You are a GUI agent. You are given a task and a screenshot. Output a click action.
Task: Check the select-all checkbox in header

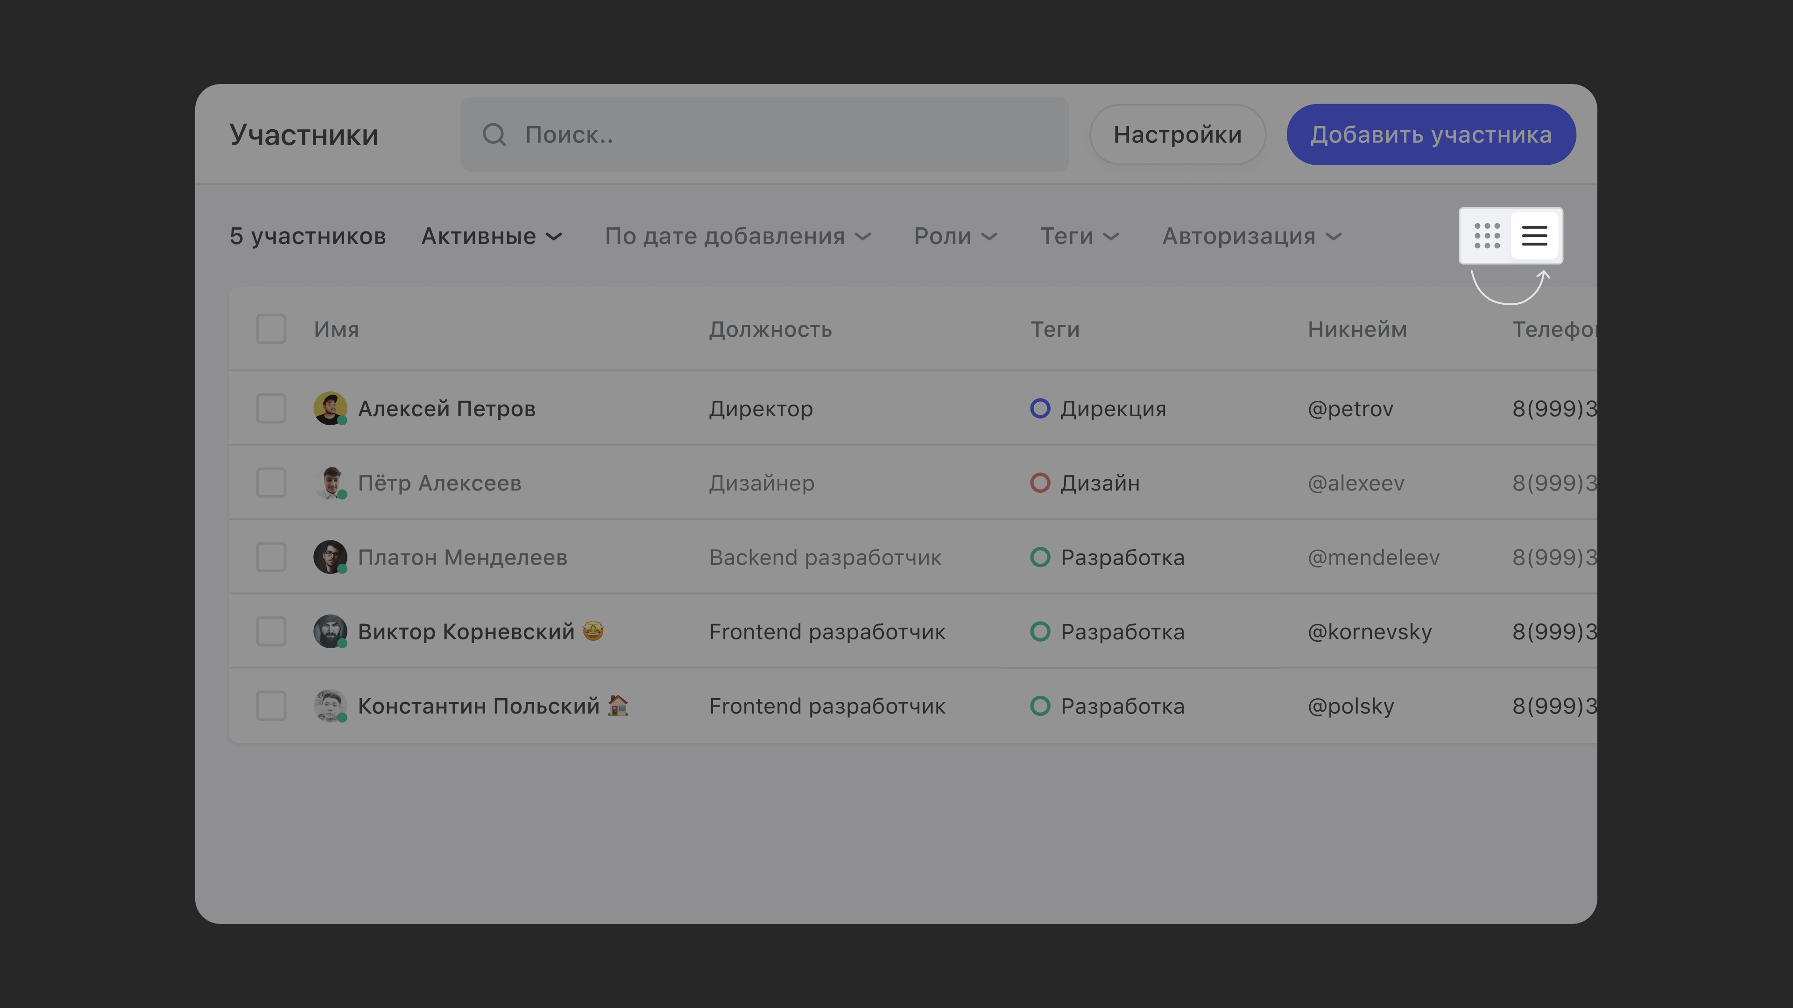(271, 329)
